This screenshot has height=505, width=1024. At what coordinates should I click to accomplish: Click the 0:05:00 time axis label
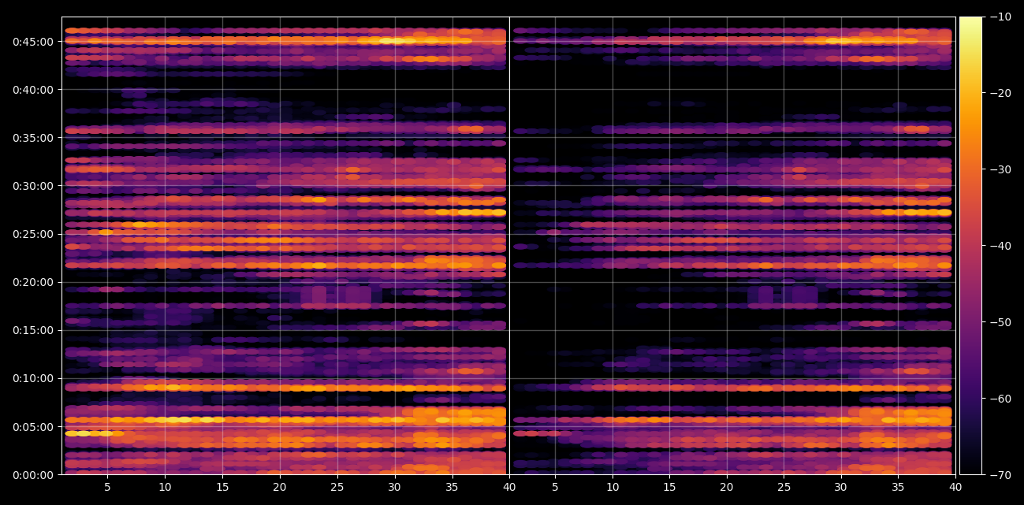33,426
